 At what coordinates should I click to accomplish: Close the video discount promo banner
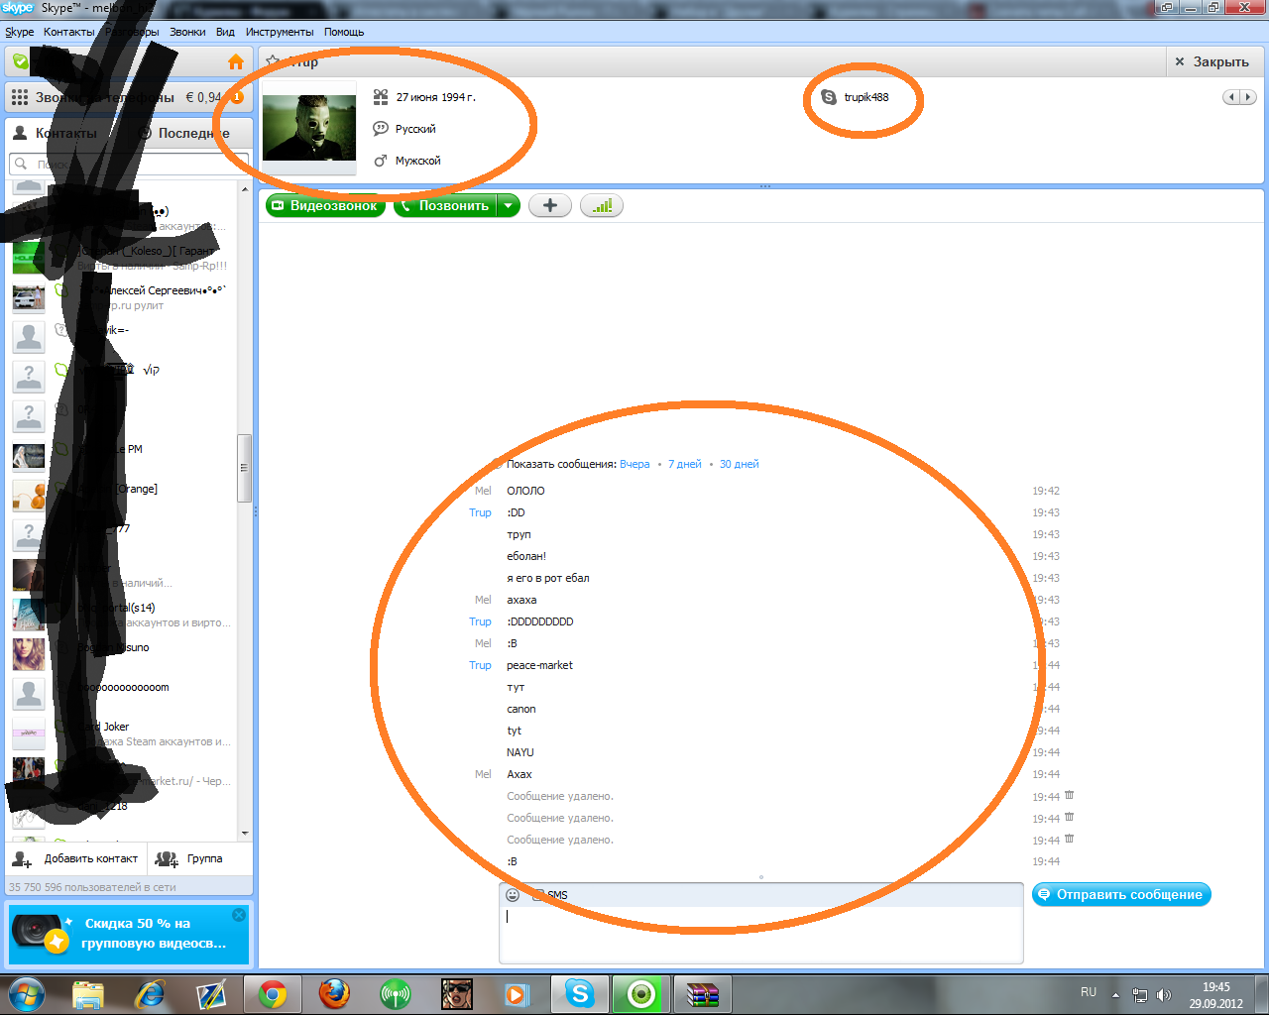click(239, 915)
